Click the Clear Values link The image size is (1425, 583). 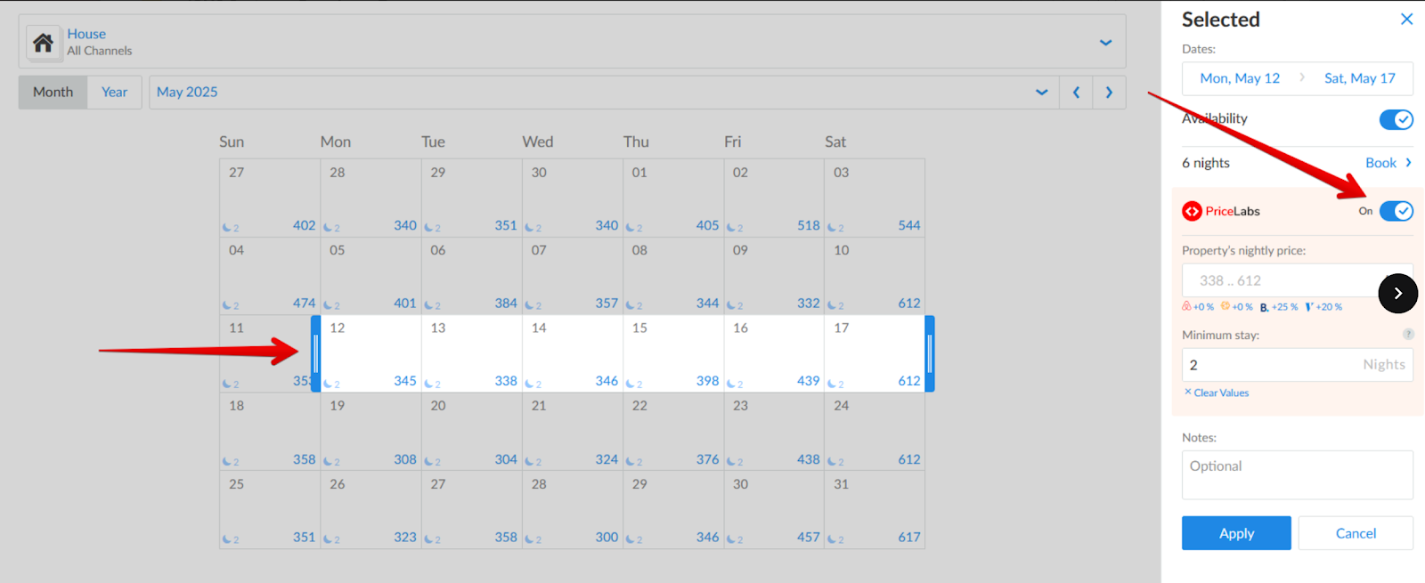coord(1220,393)
